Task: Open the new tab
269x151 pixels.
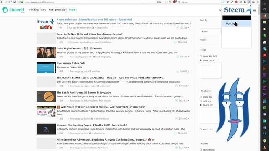Action: click(x=44, y=10)
